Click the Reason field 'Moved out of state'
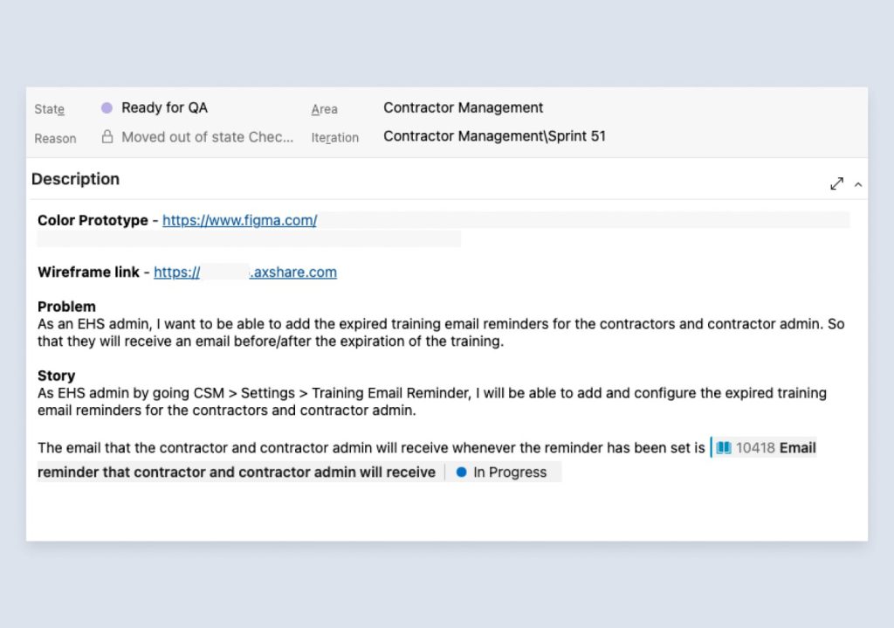 point(207,136)
